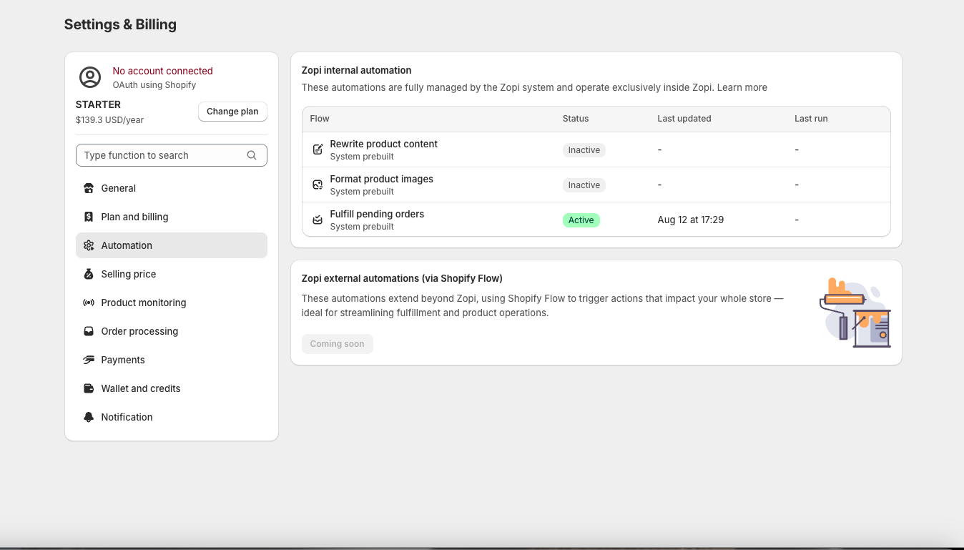Select the Automation menu item
This screenshot has width=964, height=550.
pos(172,245)
